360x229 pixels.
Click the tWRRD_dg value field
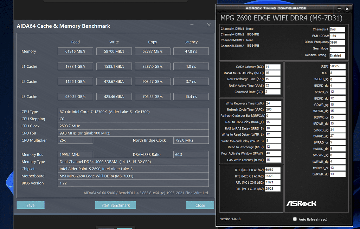point(337,136)
